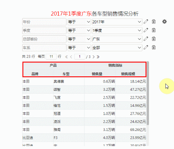Click the 销售指标 header cell
This screenshot has height=149, width=174.
(x=115, y=65)
